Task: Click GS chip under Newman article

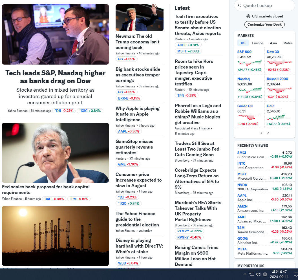Action: pos(126,59)
